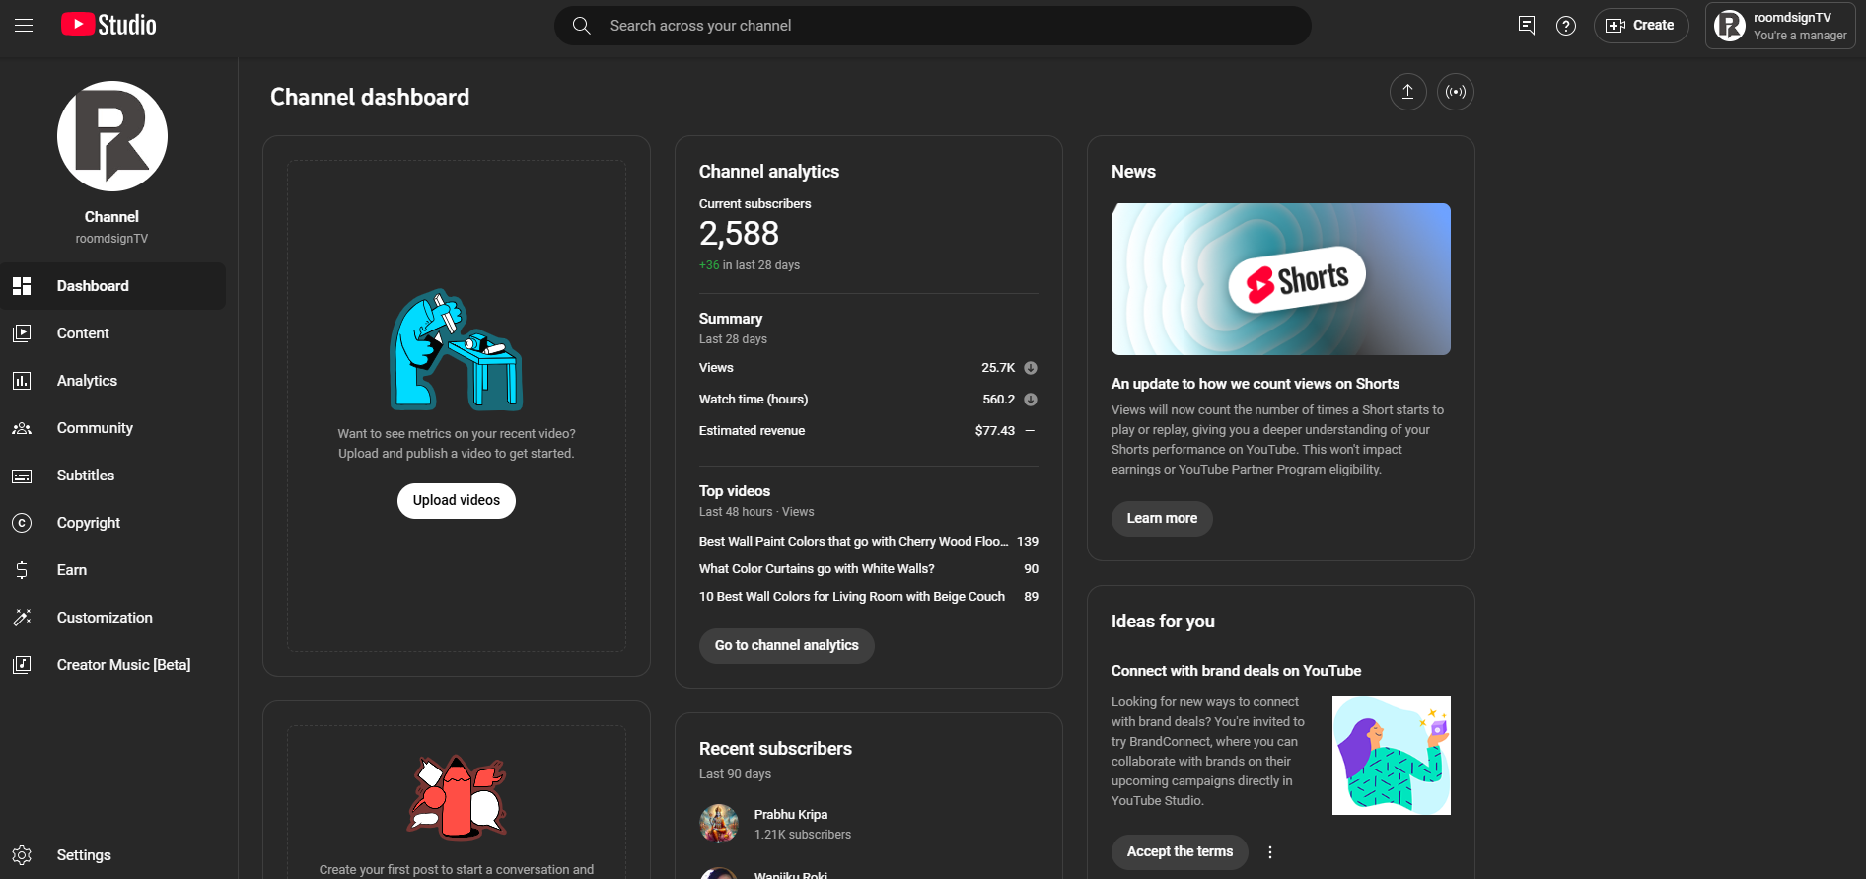The width and height of the screenshot is (1866, 879).
Task: Click the roomdsignTV name under channel logo
Action: (112, 239)
